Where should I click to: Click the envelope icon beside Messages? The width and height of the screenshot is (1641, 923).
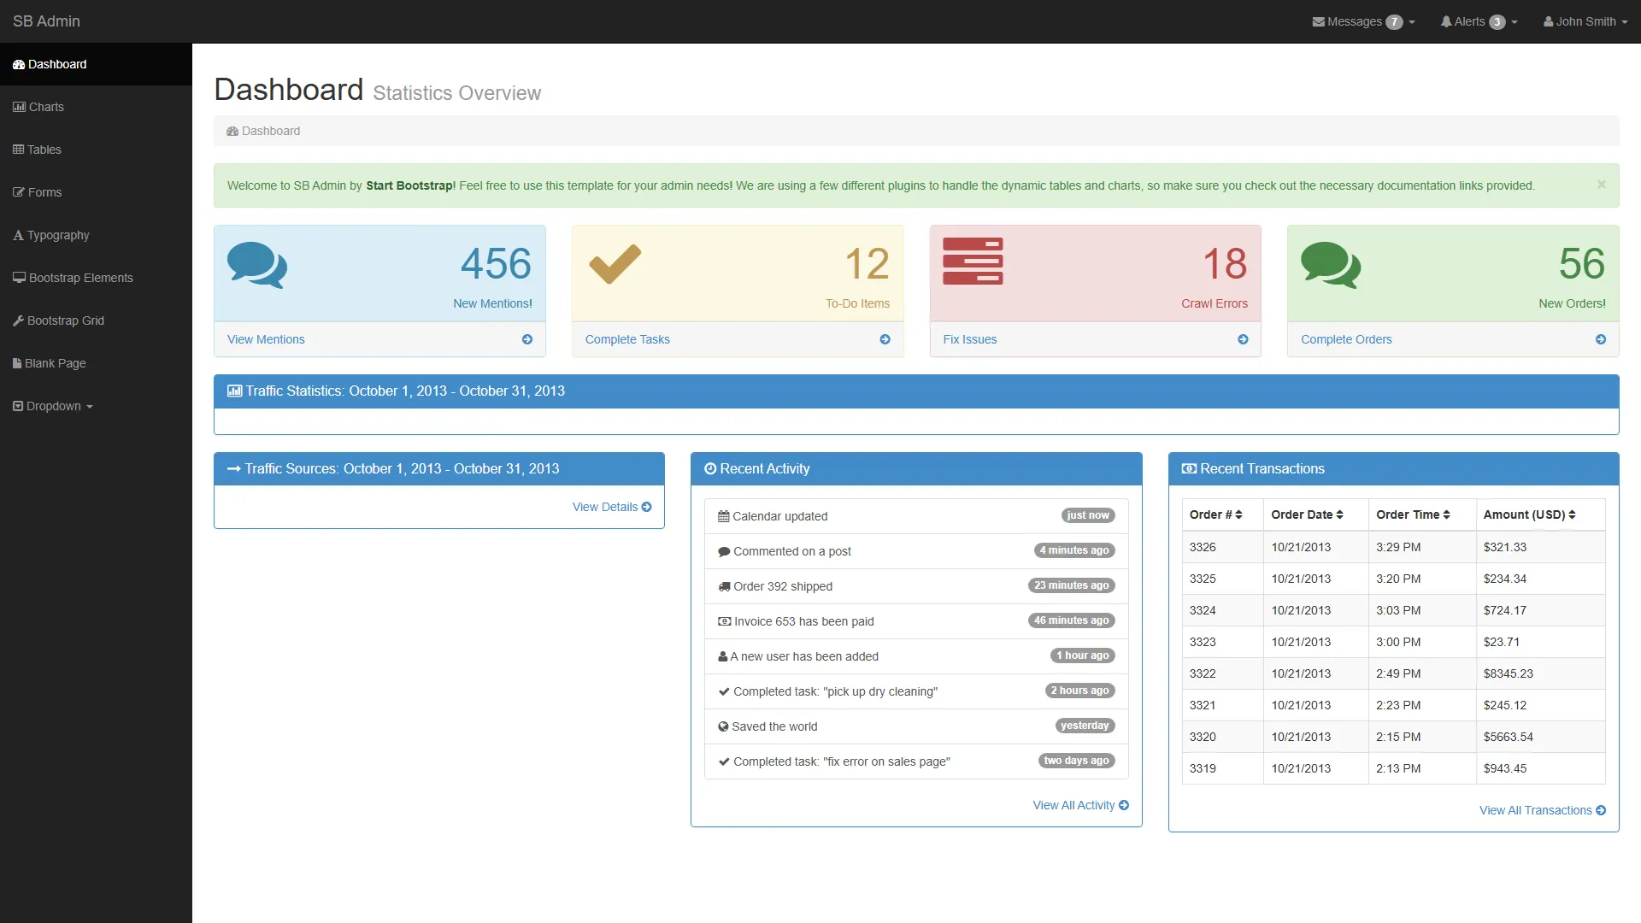coord(1318,21)
